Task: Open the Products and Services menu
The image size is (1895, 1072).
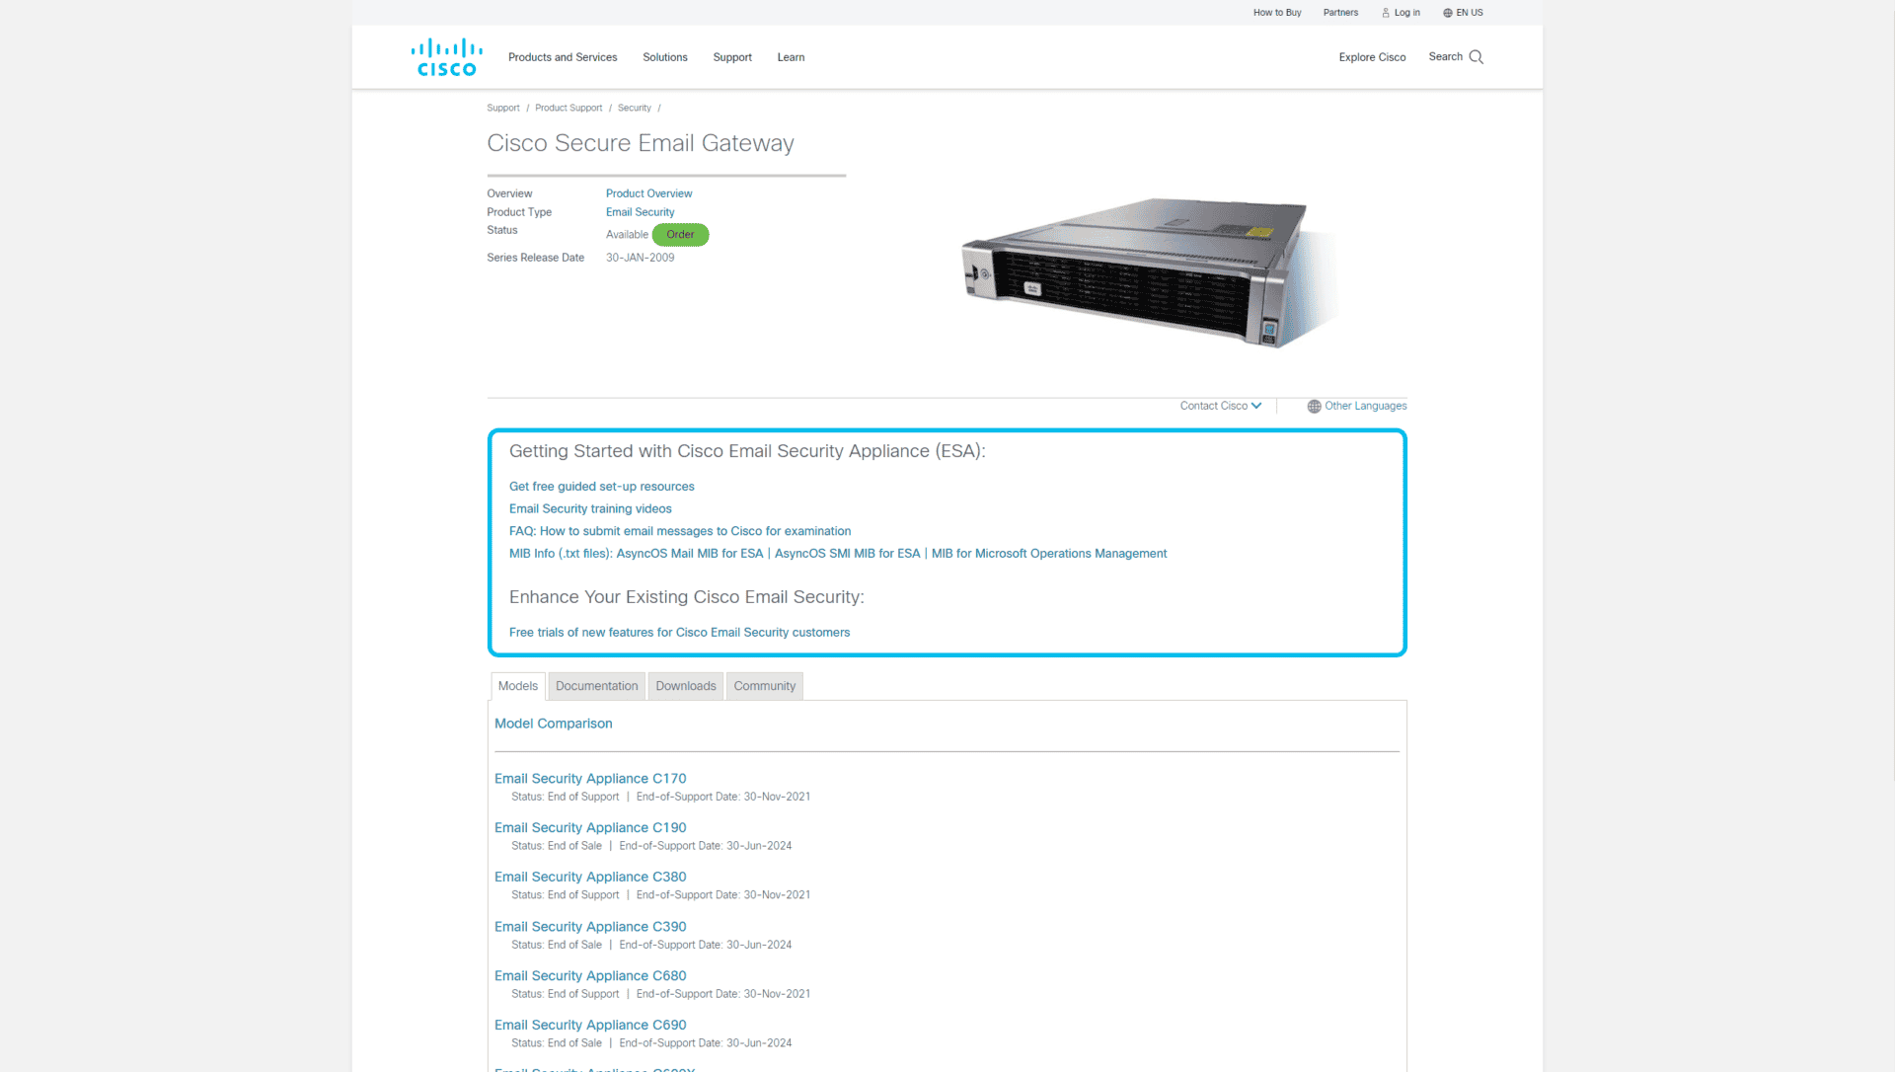Action: 563,57
